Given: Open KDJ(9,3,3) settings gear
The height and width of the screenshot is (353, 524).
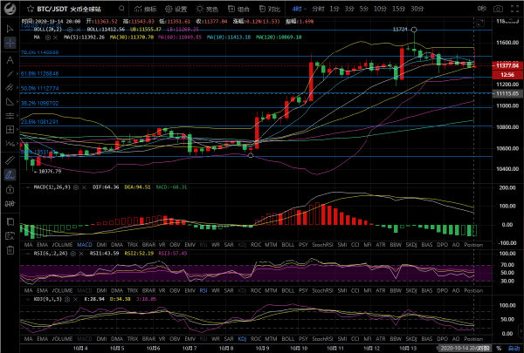Looking at the screenshot, I should 67,299.
